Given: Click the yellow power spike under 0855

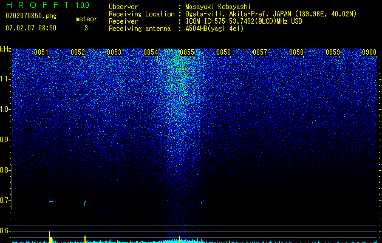Looking at the screenshot, I should click(x=180, y=239).
